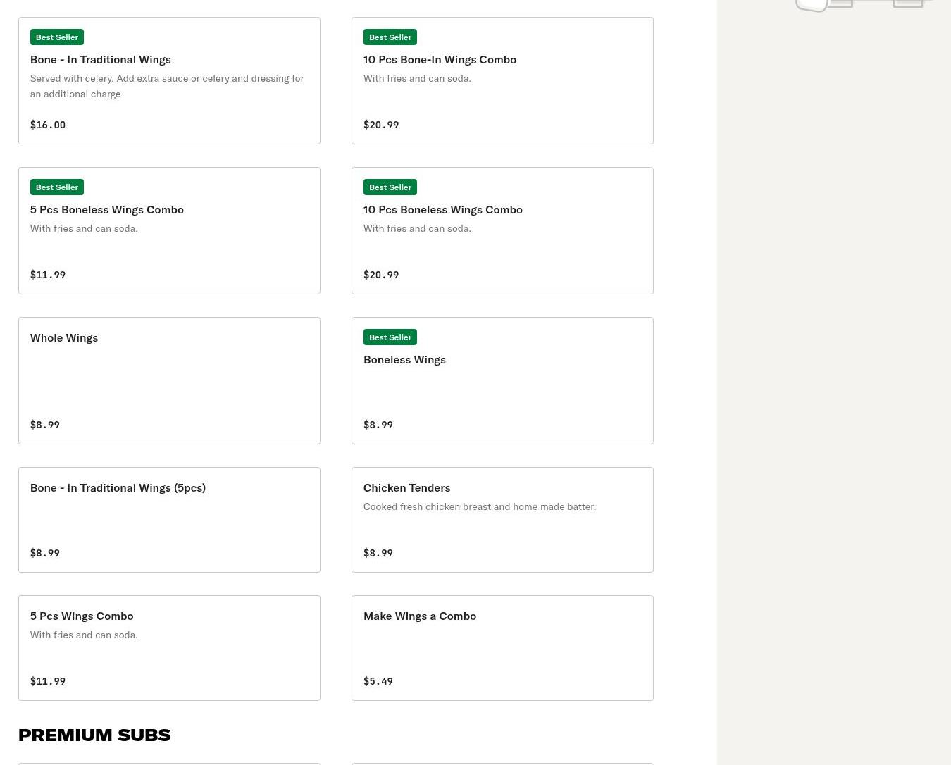This screenshot has height=765, width=951.
Task: Click Best Seller badge on 10 Pcs Bone-In Combo
Action: point(390,37)
